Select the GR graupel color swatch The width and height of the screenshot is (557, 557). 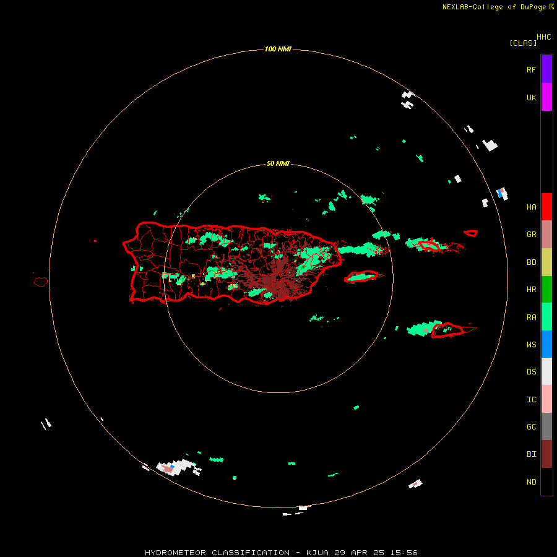click(546, 235)
